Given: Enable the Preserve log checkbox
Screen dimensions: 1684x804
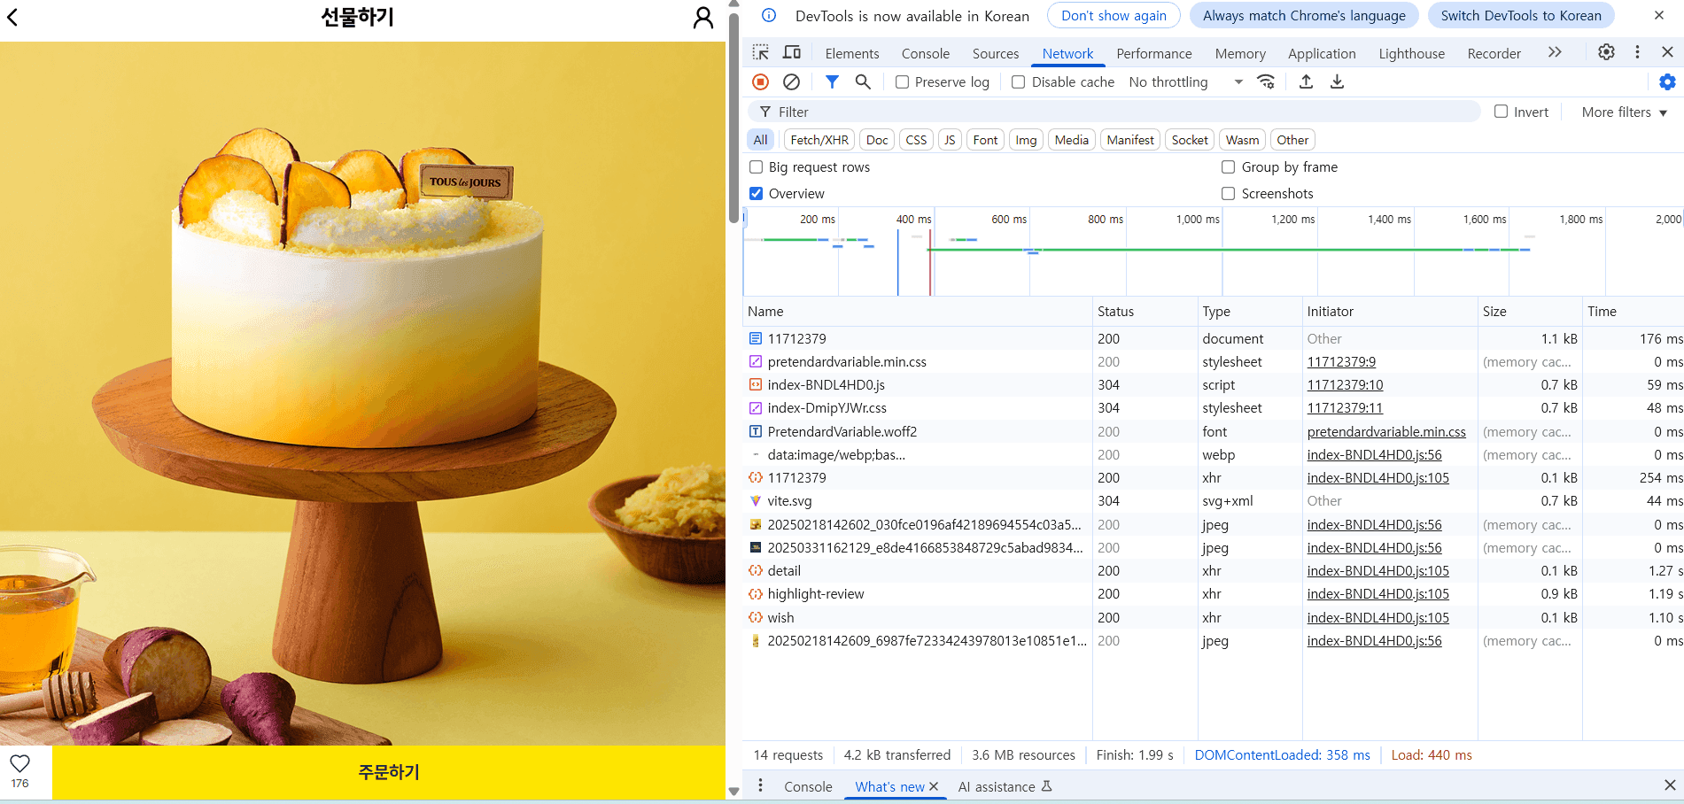Looking at the screenshot, I should [902, 82].
